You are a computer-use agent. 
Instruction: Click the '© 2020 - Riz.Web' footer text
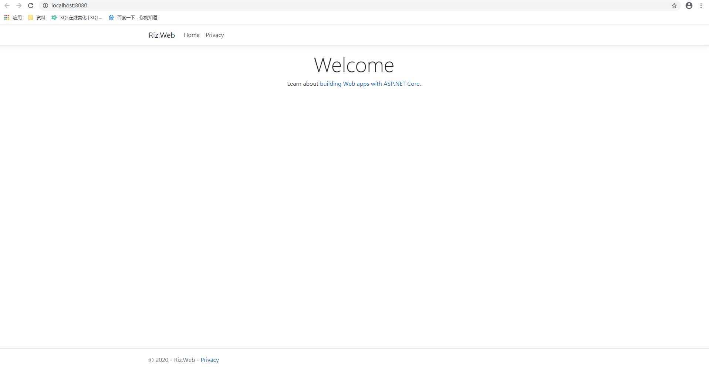pos(172,360)
